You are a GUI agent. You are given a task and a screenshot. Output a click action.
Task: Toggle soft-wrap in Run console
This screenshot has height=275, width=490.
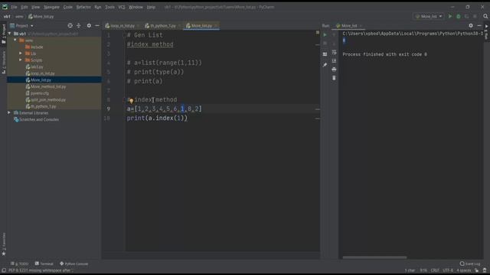click(334, 52)
